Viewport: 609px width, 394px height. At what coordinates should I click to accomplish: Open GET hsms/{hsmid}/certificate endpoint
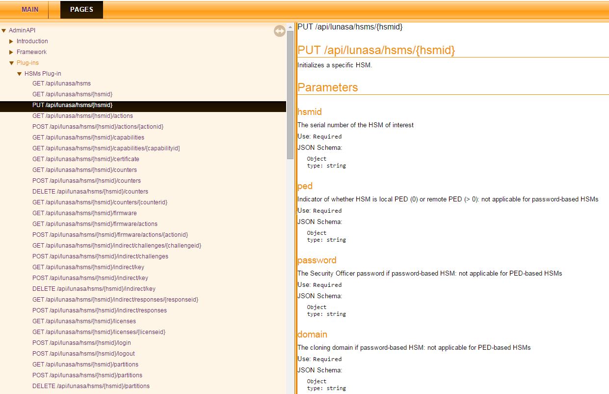pos(85,159)
